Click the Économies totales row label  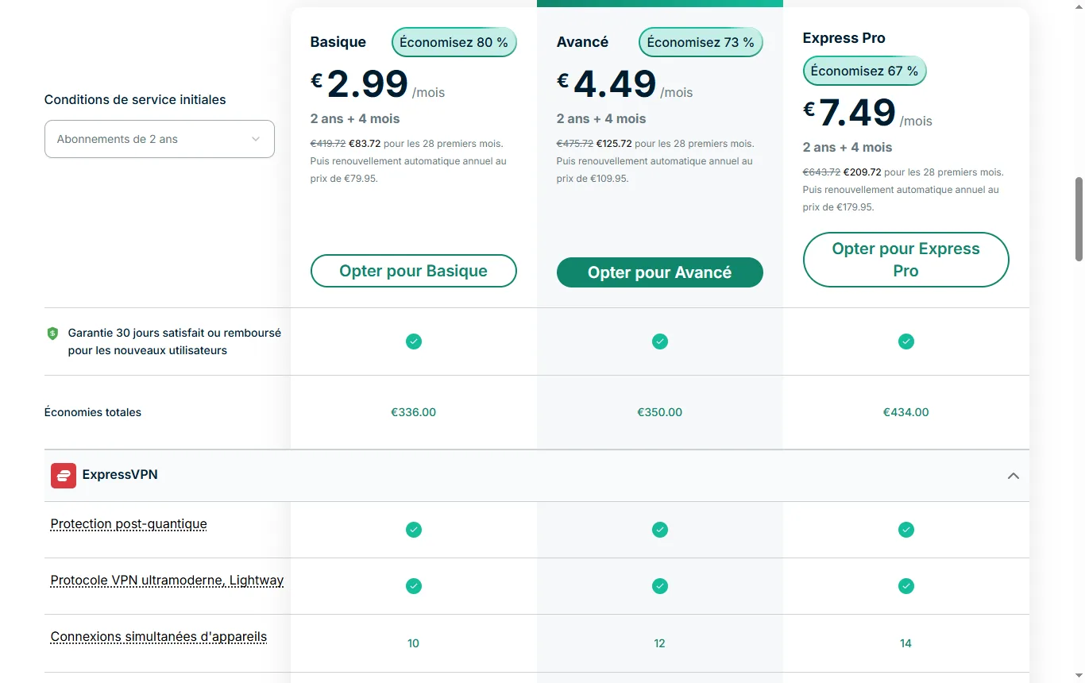point(93,412)
